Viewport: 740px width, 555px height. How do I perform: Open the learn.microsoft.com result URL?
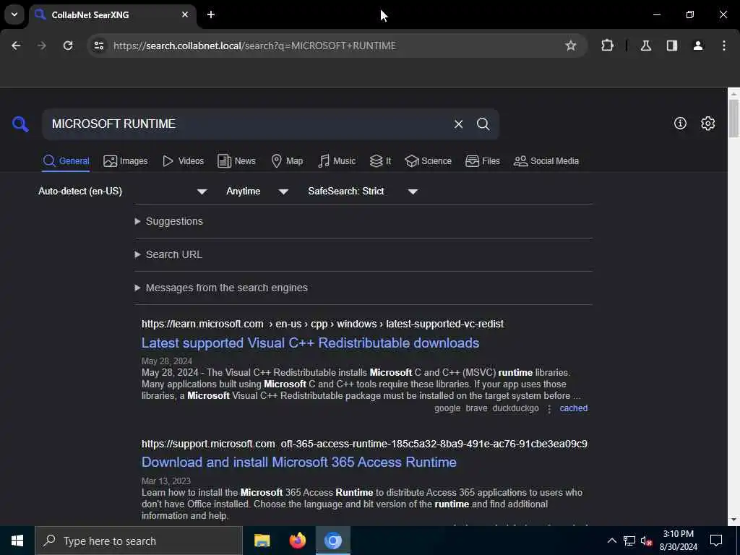point(322,324)
